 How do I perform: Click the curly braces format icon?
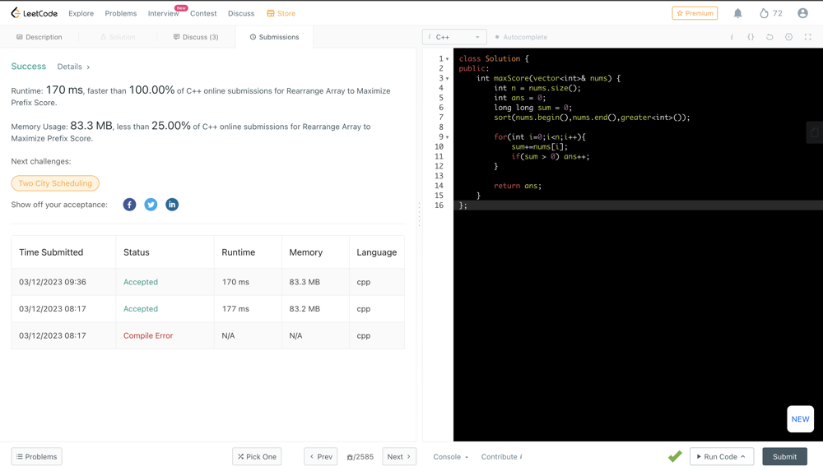751,37
